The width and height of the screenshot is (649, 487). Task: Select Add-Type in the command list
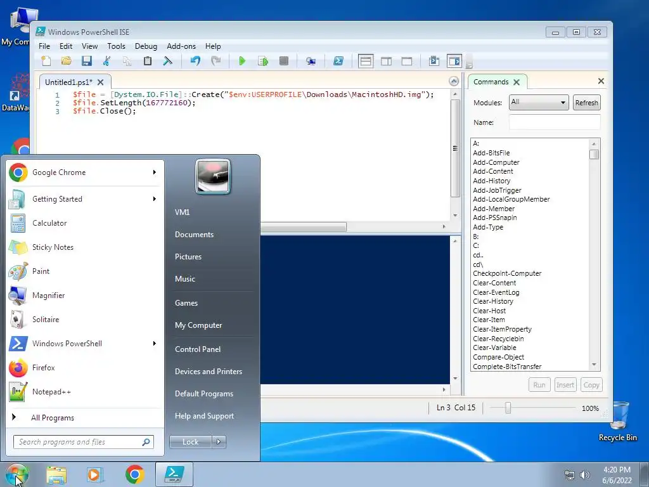click(488, 227)
